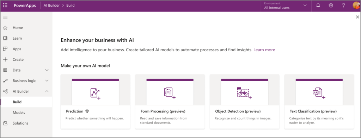
Task: Click the notifications bell icon
Action: (318, 6)
